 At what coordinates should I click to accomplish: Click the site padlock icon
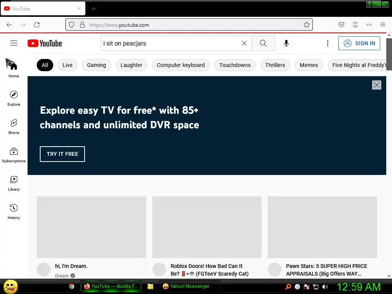tap(82, 24)
